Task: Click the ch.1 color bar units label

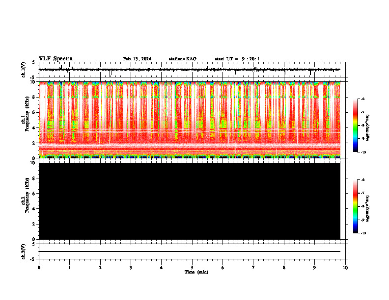Action: (368, 128)
